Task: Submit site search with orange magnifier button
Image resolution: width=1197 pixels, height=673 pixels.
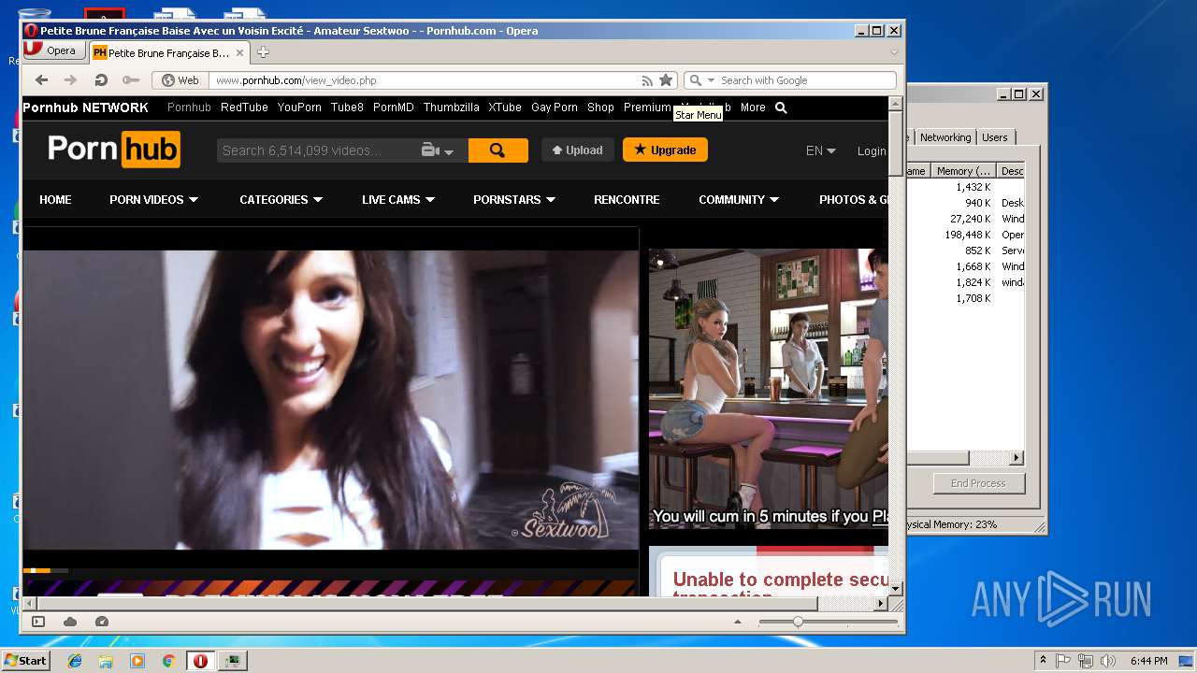Action: point(498,150)
